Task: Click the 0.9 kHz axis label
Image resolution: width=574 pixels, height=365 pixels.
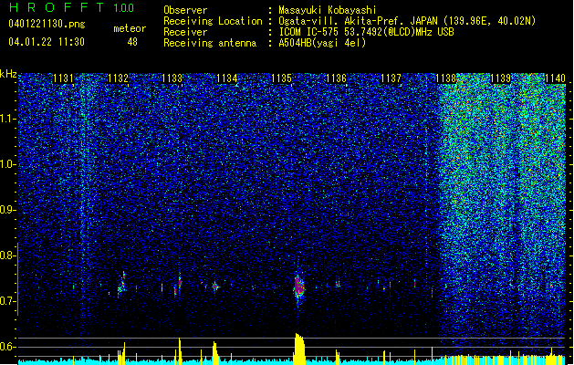Action: tap(6, 210)
